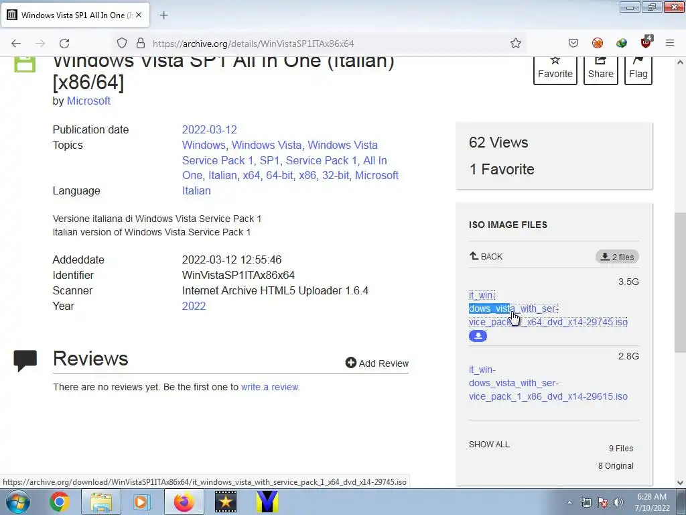Click the Action Center flag tray icon
This screenshot has width=686, height=515.
coord(602,502)
